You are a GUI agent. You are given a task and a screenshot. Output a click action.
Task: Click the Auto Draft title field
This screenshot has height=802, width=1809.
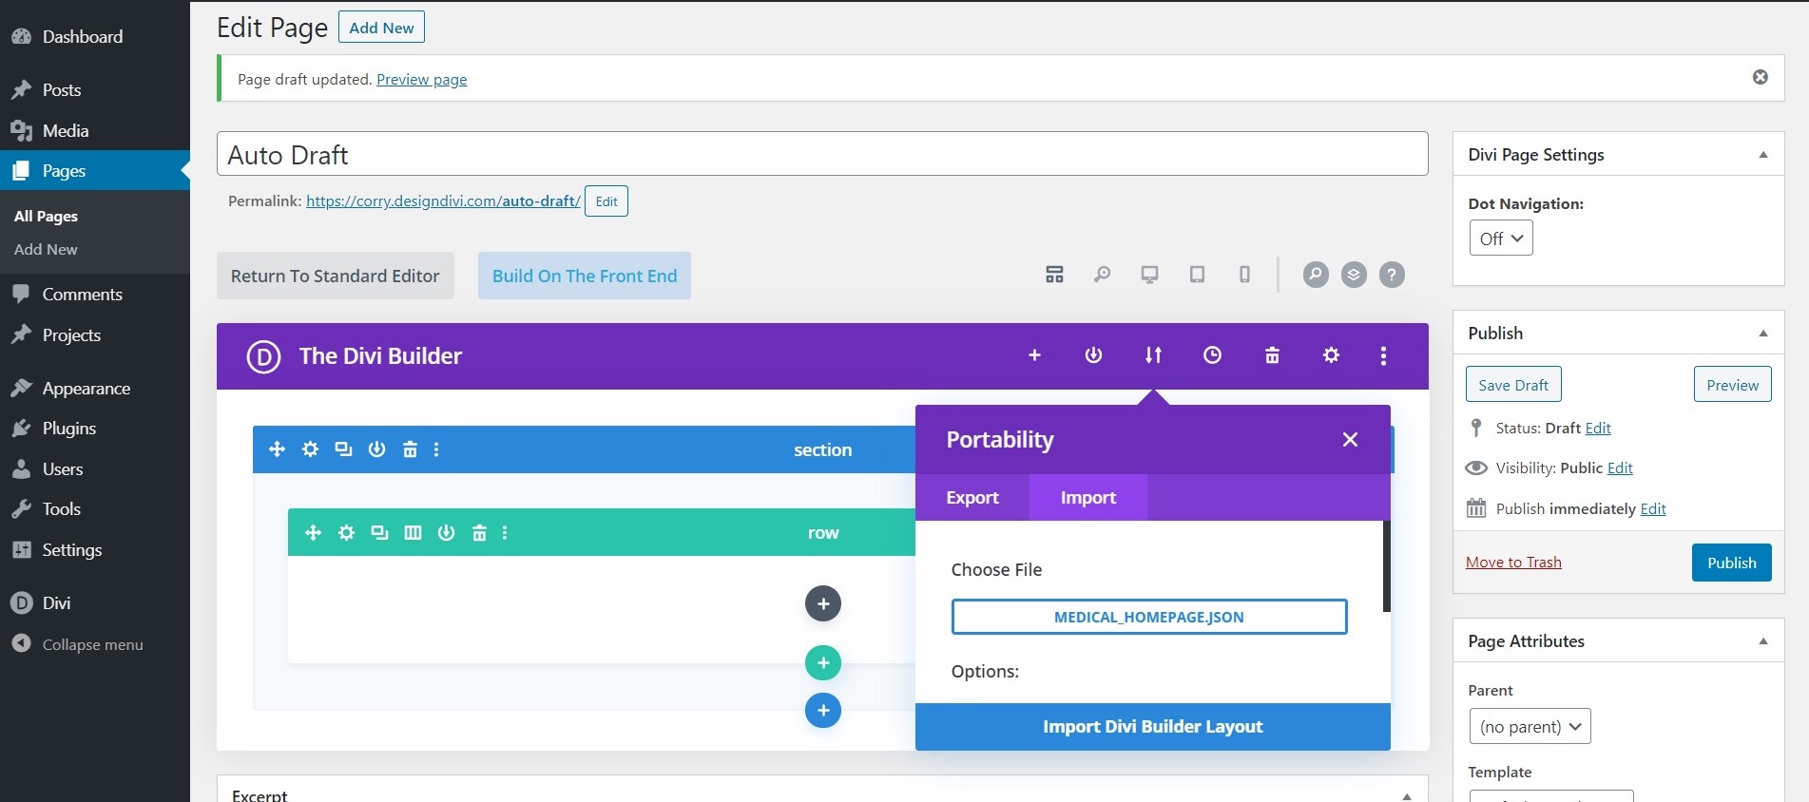822,154
